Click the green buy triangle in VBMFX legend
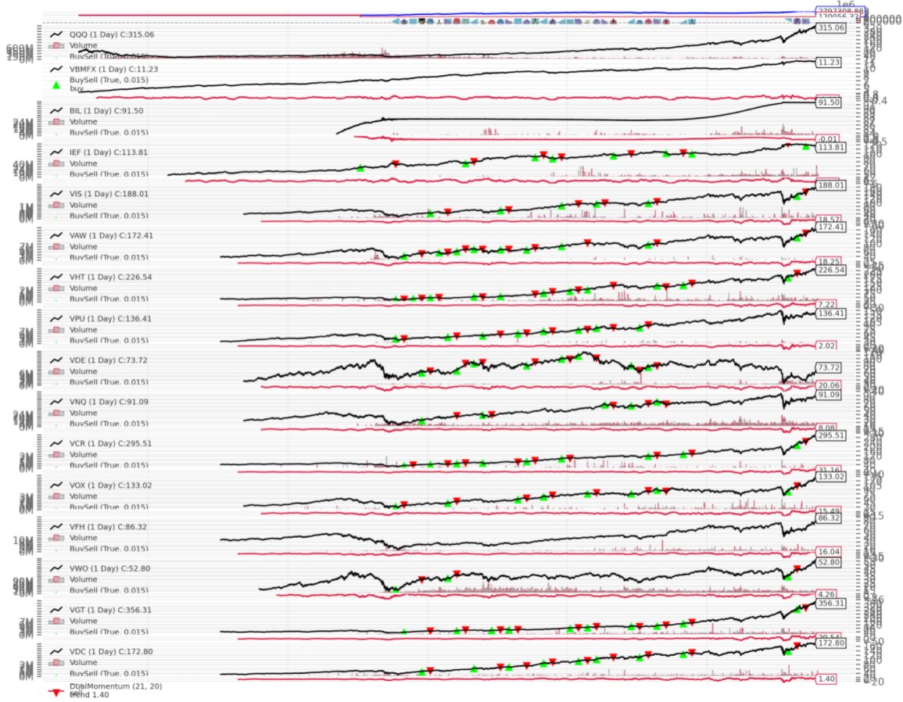Image resolution: width=903 pixels, height=702 pixels. pos(56,84)
